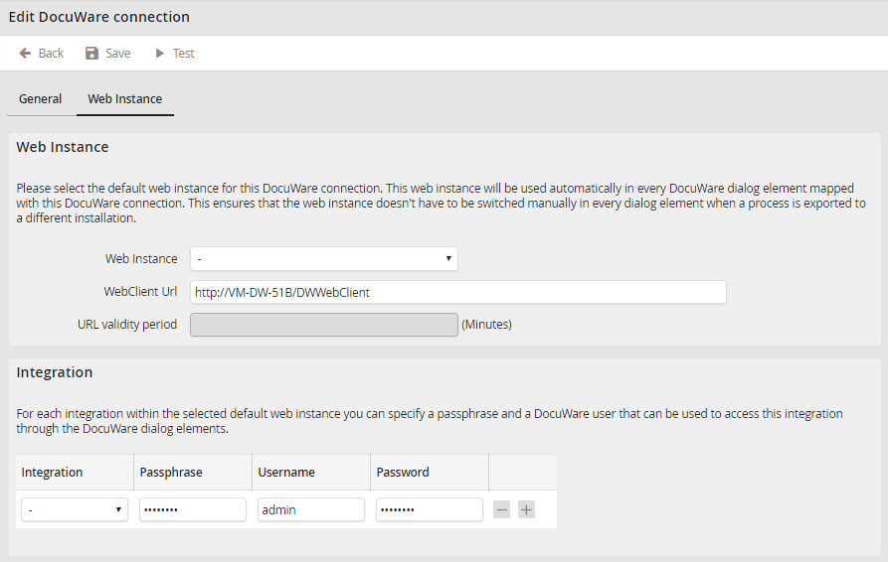Click the Passphrase input field
Screen dimensions: 888x562
click(x=193, y=510)
